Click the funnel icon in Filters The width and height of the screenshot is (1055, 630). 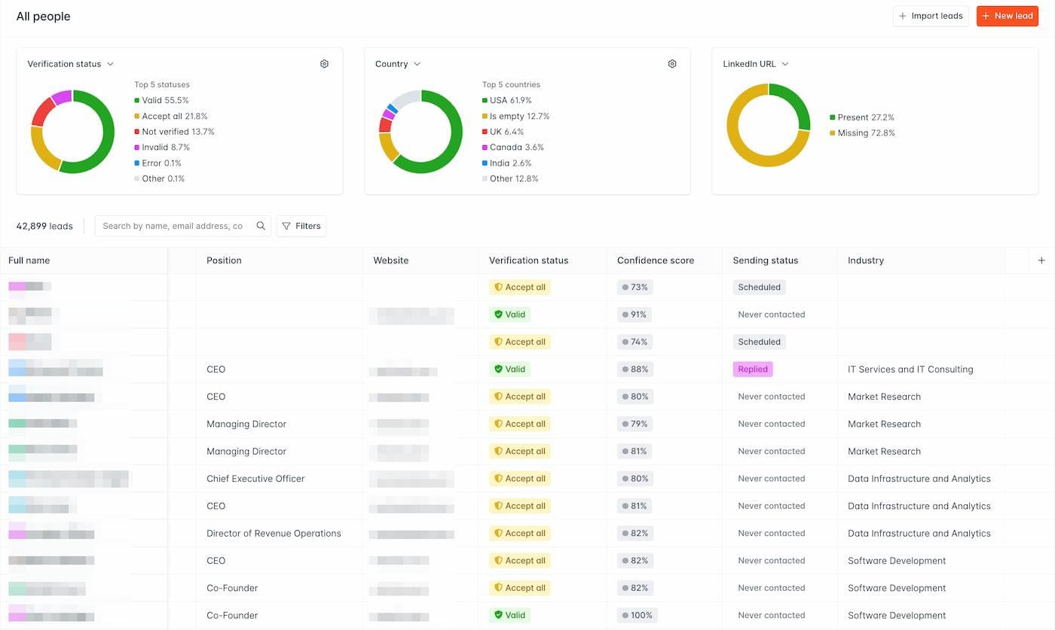(286, 226)
